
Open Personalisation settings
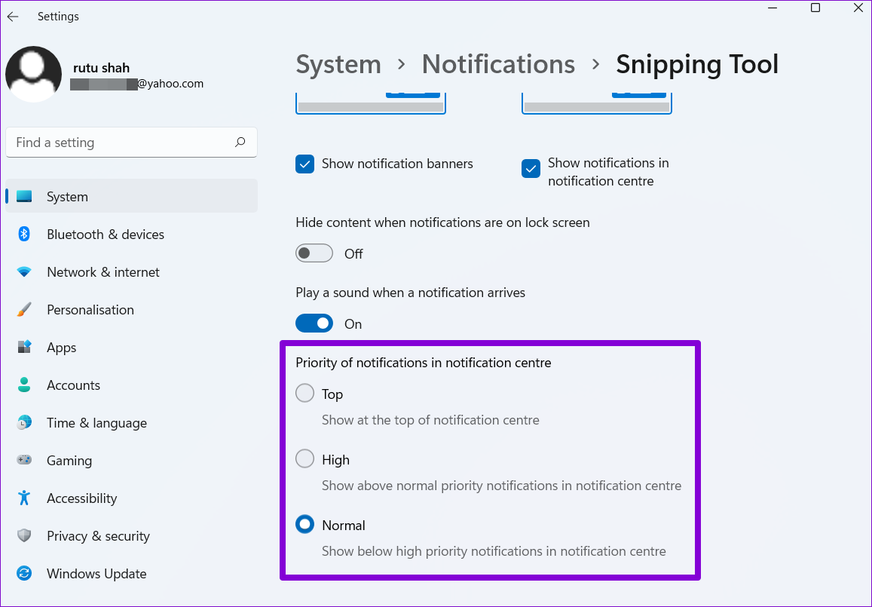point(90,309)
